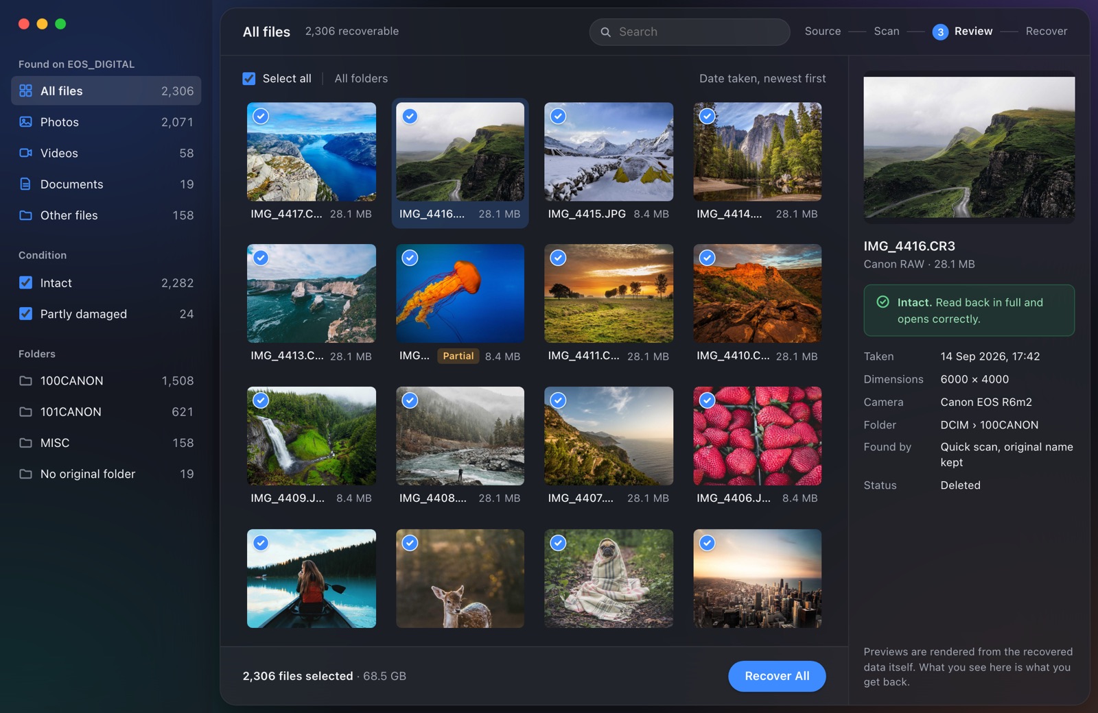This screenshot has width=1098, height=713.
Task: Deselect the IMG_4417 fjord photo checkmark
Action: pyautogui.click(x=261, y=116)
